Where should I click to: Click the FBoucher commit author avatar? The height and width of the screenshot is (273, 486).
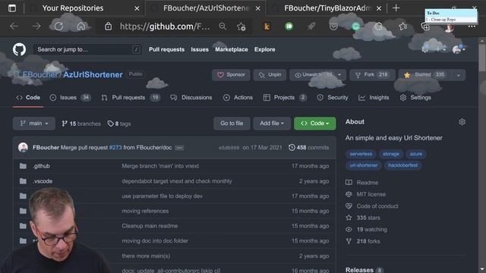click(x=24, y=148)
